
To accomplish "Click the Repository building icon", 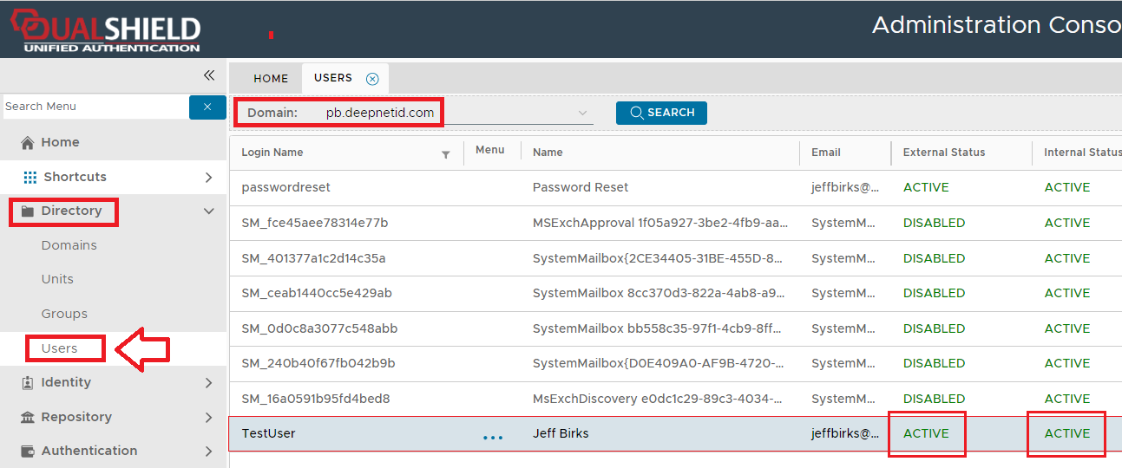I will (28, 418).
